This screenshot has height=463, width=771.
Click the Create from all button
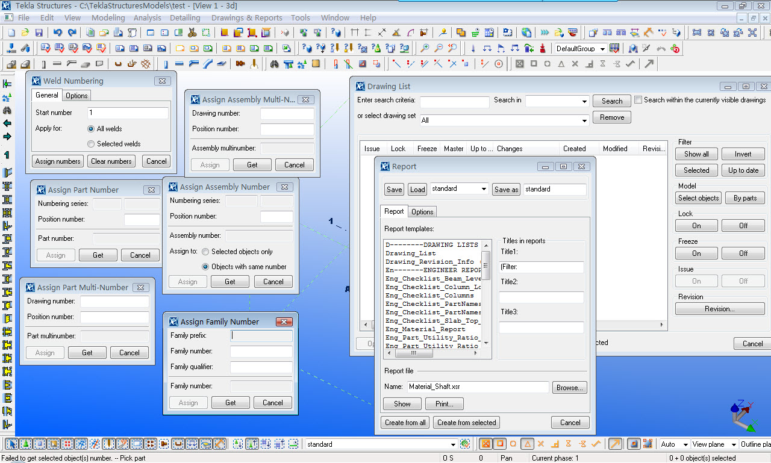tap(405, 423)
